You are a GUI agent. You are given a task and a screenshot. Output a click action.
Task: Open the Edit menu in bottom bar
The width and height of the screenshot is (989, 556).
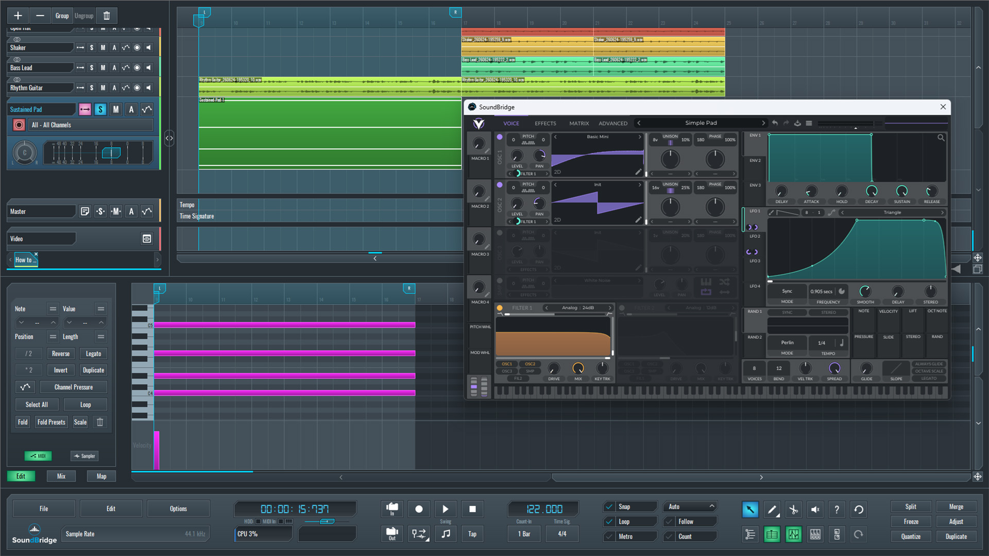pos(111,509)
